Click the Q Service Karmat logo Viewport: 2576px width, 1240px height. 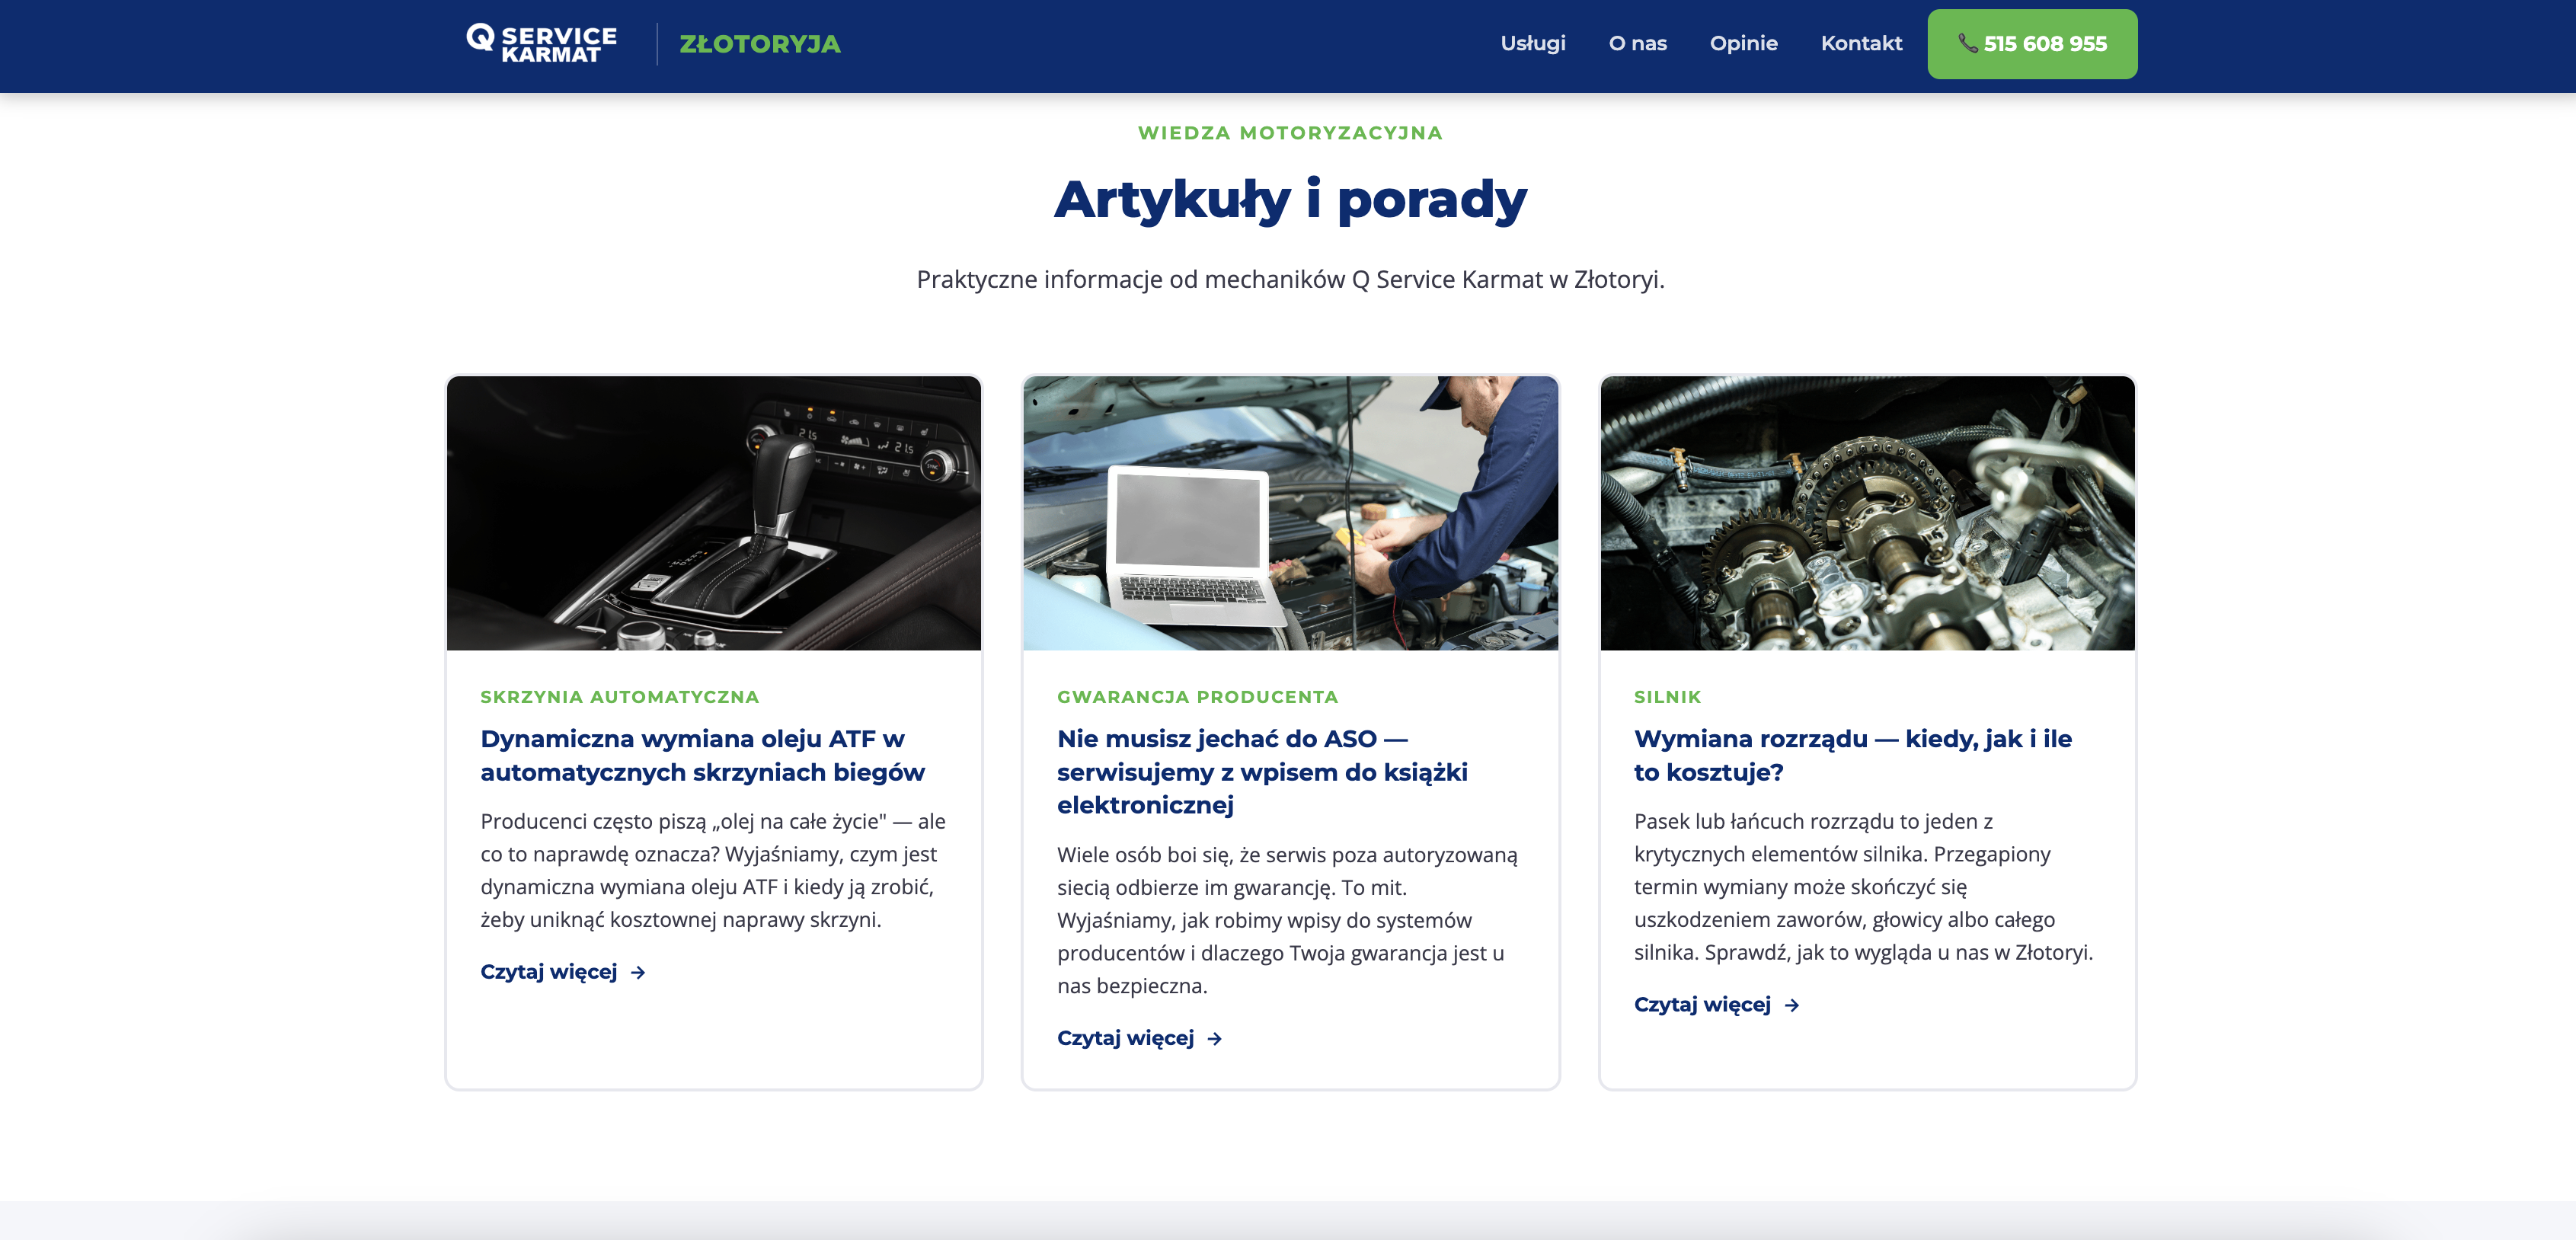(541, 44)
